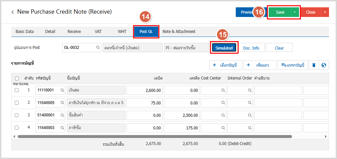Toggle the select-all checkbox in table header
The height and width of the screenshot is (159, 337).
(17, 78)
